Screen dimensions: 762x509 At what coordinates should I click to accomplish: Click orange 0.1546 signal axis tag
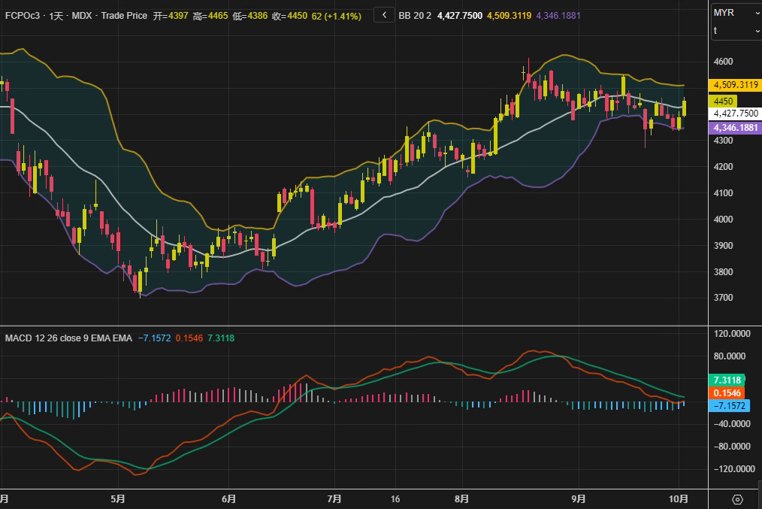click(x=727, y=393)
